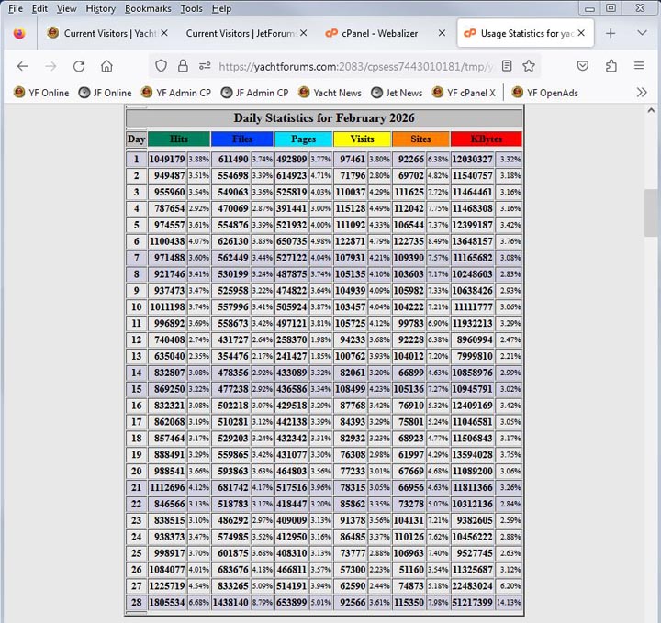Open the Extensions puzzle icon
661x623 pixels.
tap(611, 66)
